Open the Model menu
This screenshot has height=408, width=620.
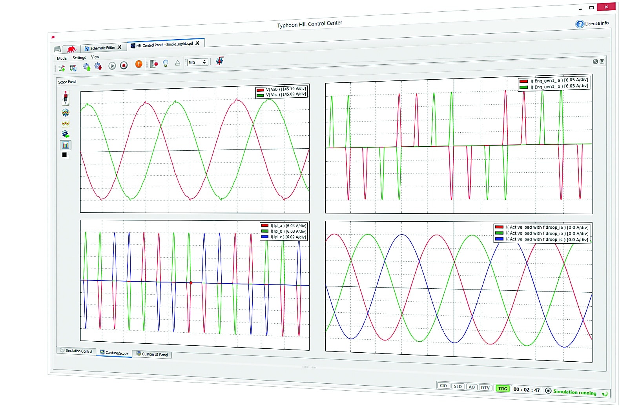pos(62,58)
